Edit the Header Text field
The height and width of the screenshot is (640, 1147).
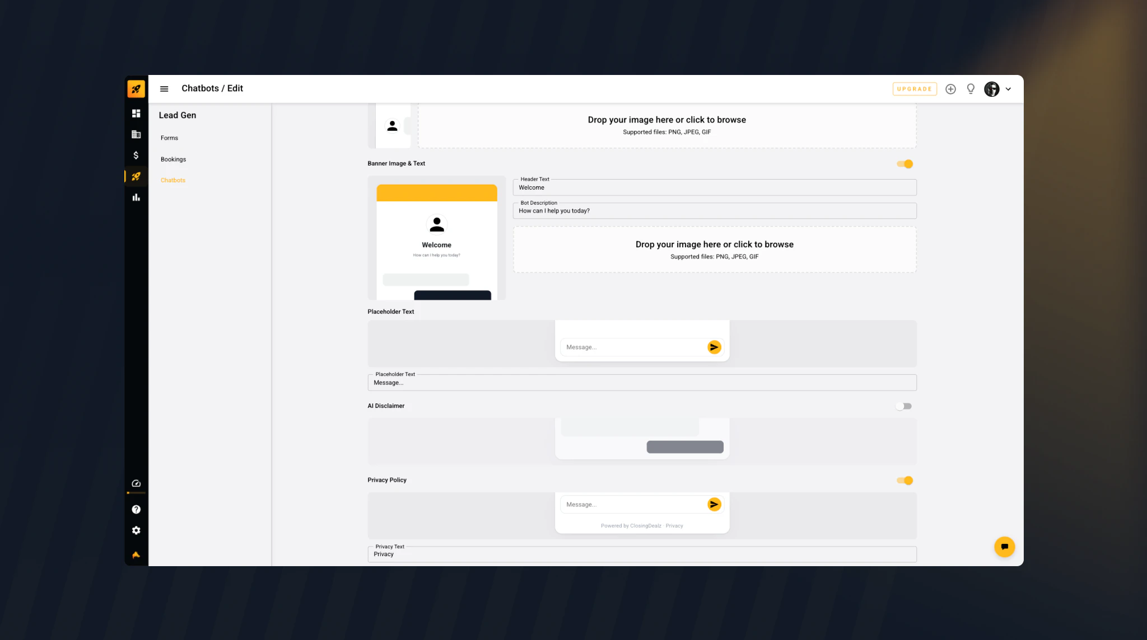[715, 187]
